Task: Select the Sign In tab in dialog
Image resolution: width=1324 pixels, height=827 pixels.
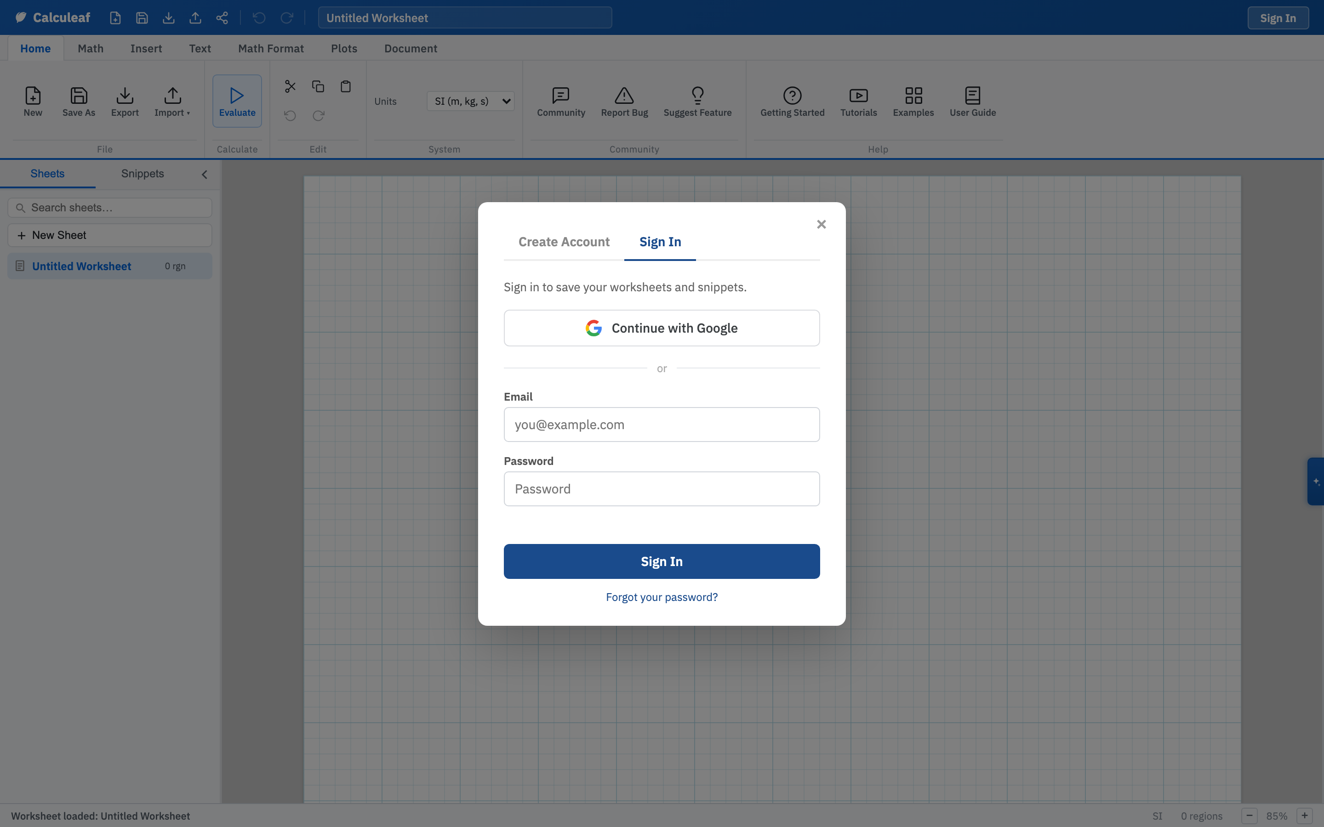Action: [x=660, y=242]
